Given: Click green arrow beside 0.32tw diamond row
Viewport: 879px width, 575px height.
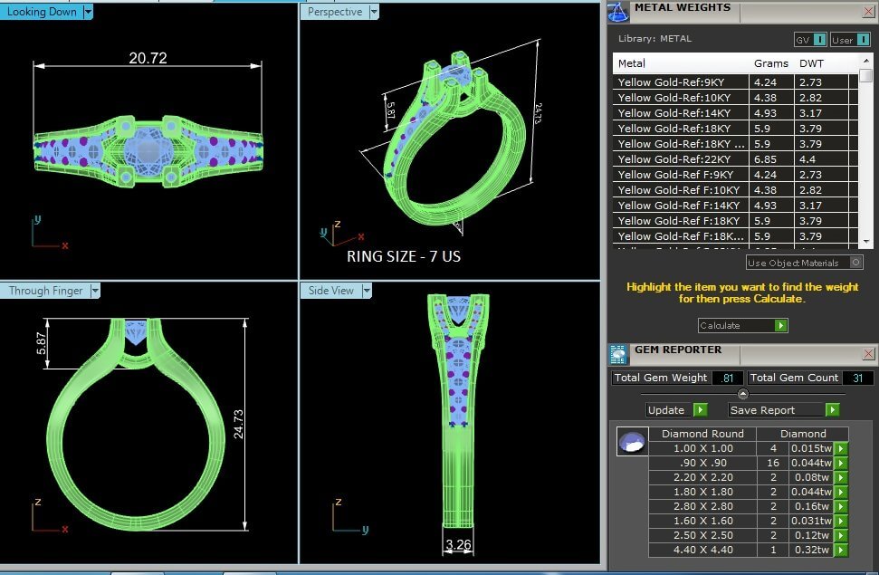Looking at the screenshot, I should 841,551.
